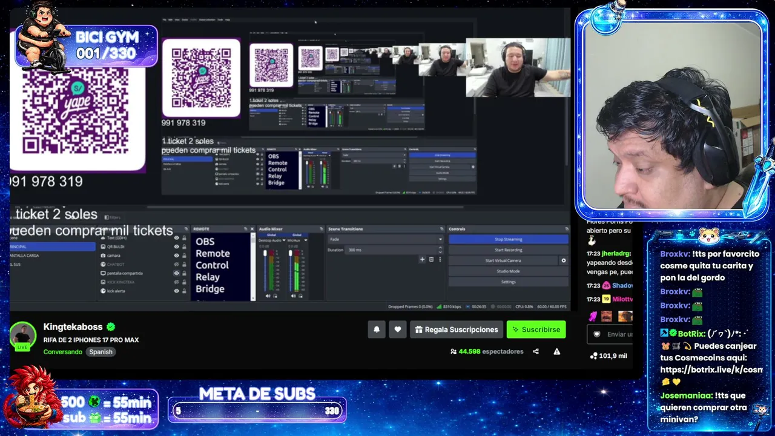
Task: Toggle lock on CHATBOT source
Action: [184, 264]
